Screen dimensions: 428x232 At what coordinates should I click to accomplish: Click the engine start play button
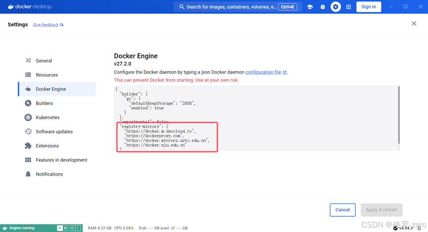point(59,228)
